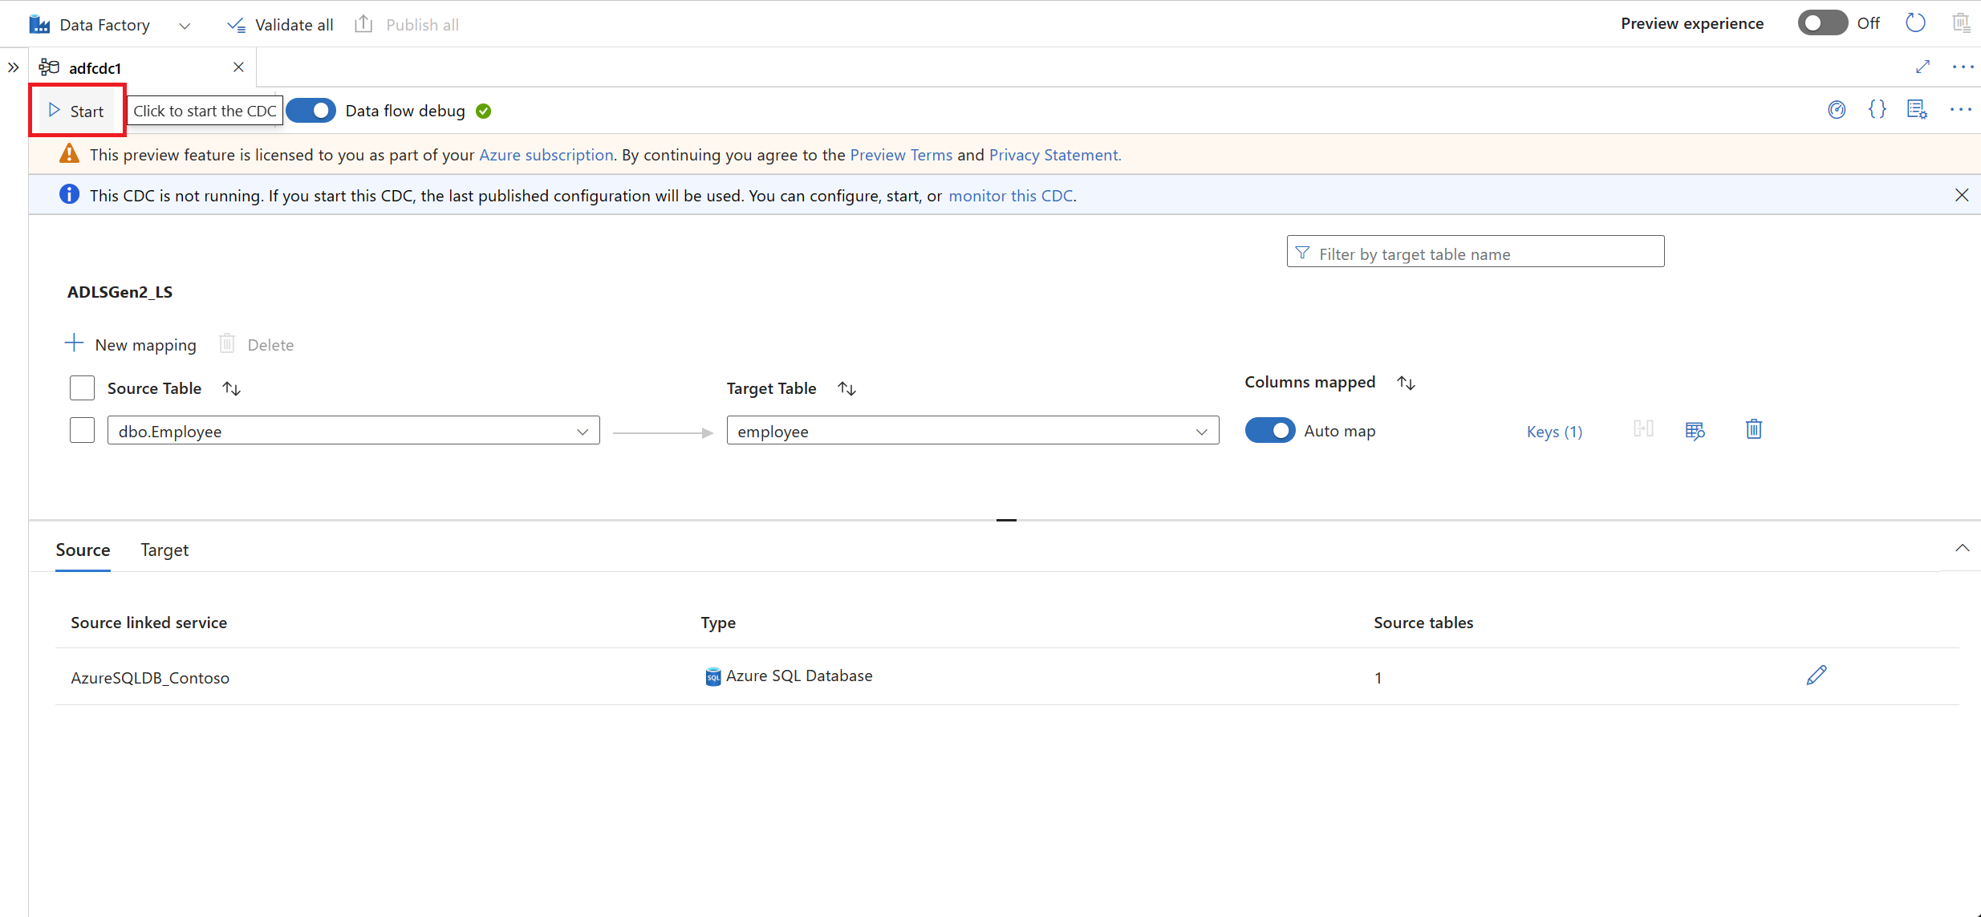This screenshot has width=1981, height=917.
Task: Disable the Auto map toggle
Action: click(1269, 431)
